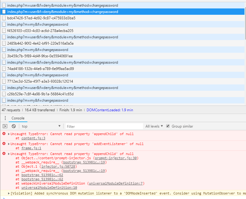The height and width of the screenshot is (199, 246).
Task: Show the console sidebar
Action: click(x=5, y=126)
